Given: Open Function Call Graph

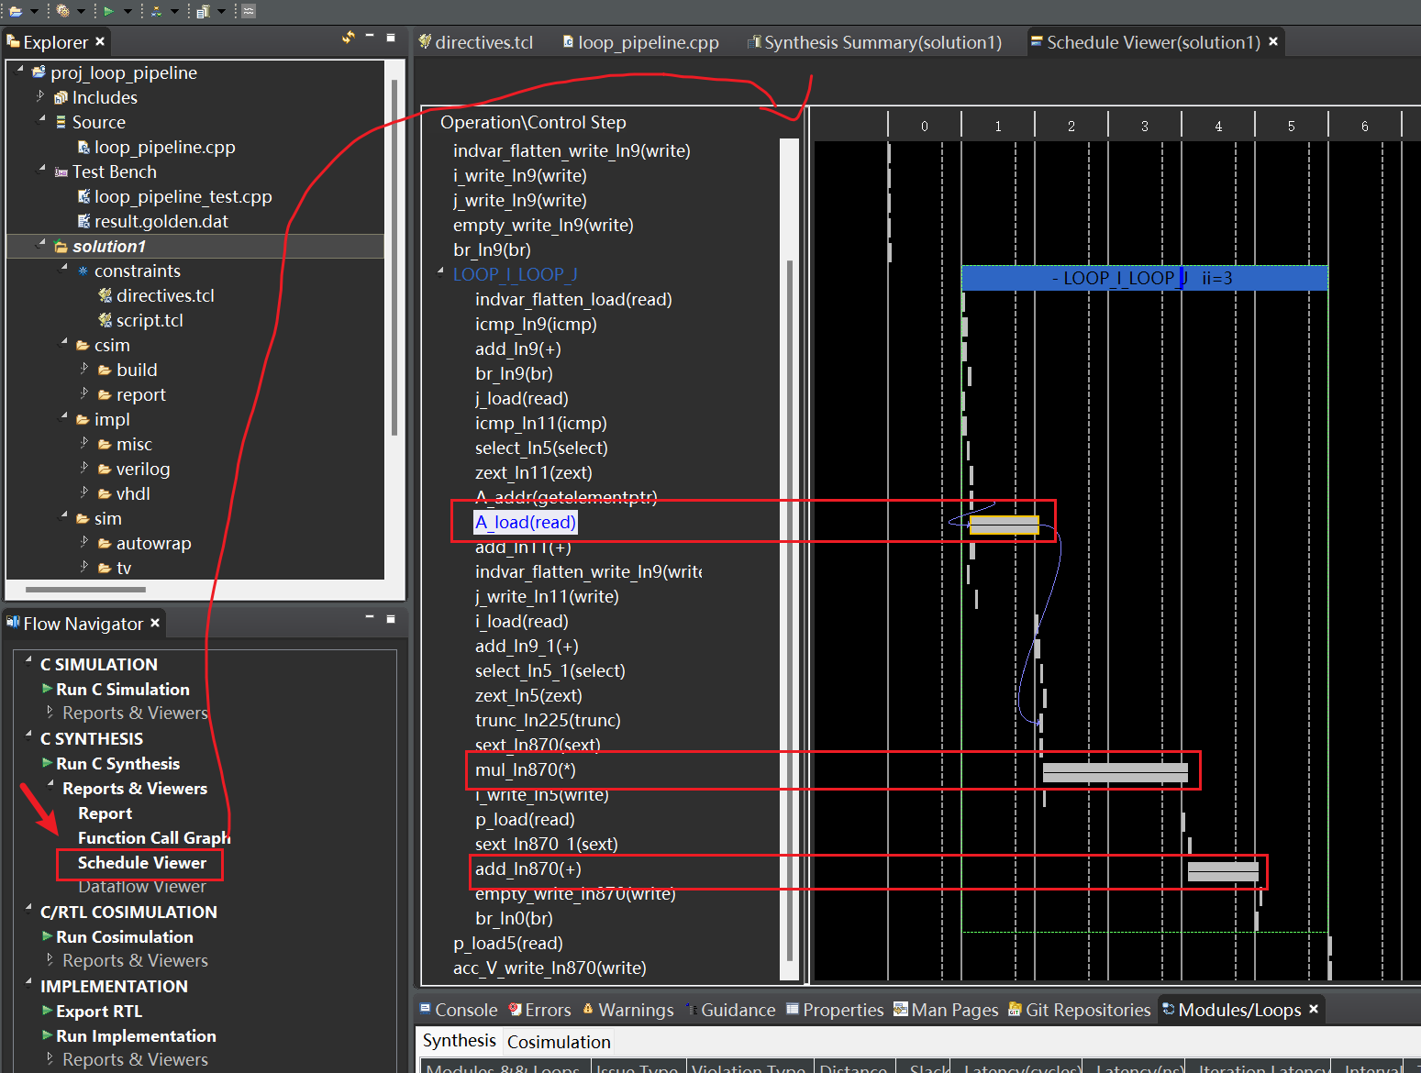Looking at the screenshot, I should pyautogui.click(x=153, y=837).
